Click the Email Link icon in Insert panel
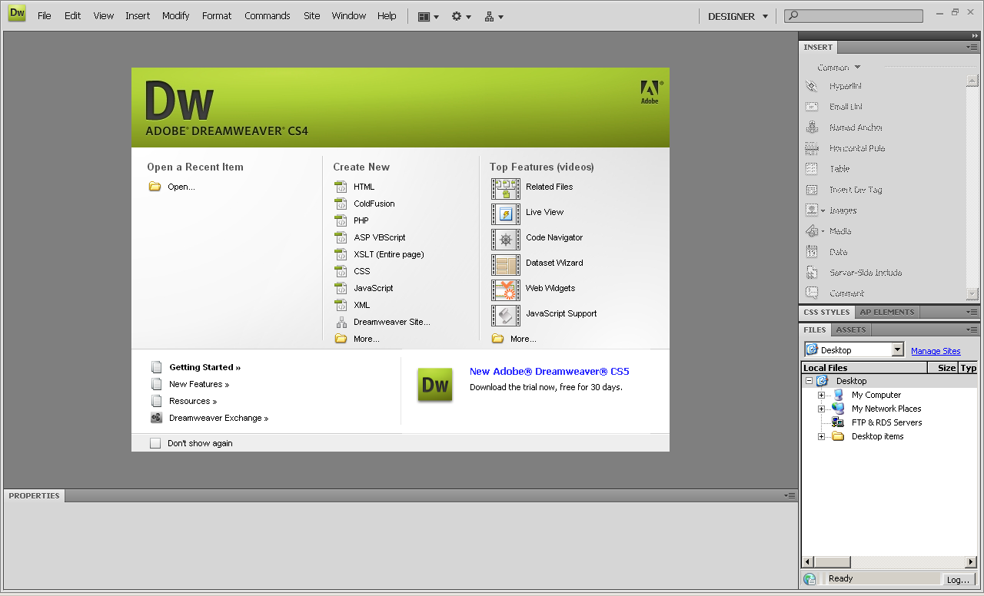This screenshot has width=984, height=596. (812, 107)
